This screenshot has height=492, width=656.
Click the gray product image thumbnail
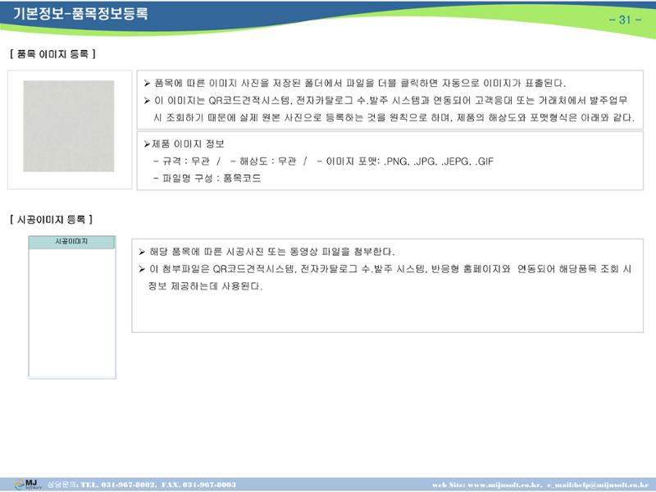click(x=69, y=126)
